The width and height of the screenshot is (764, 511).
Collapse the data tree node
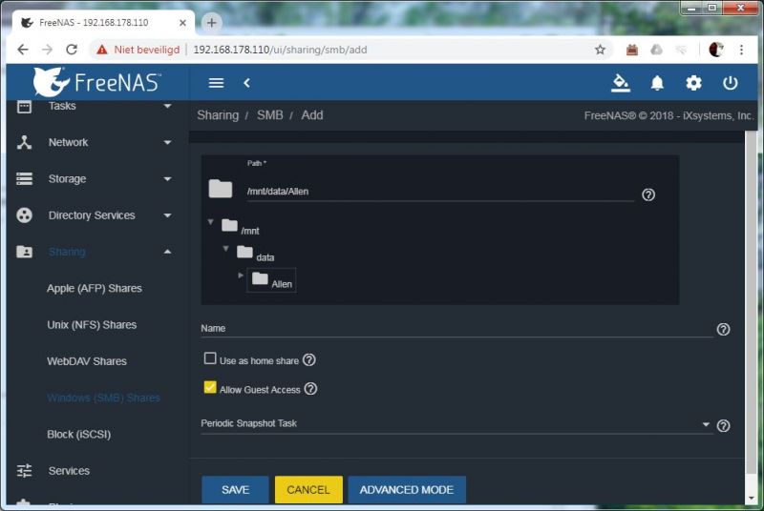(x=225, y=249)
